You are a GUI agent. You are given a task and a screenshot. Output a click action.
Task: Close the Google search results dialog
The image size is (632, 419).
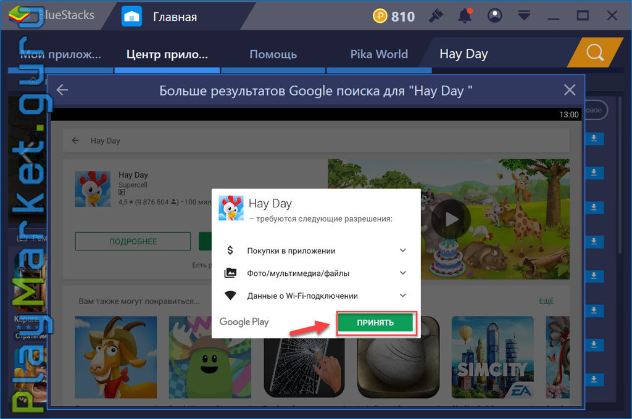point(570,90)
